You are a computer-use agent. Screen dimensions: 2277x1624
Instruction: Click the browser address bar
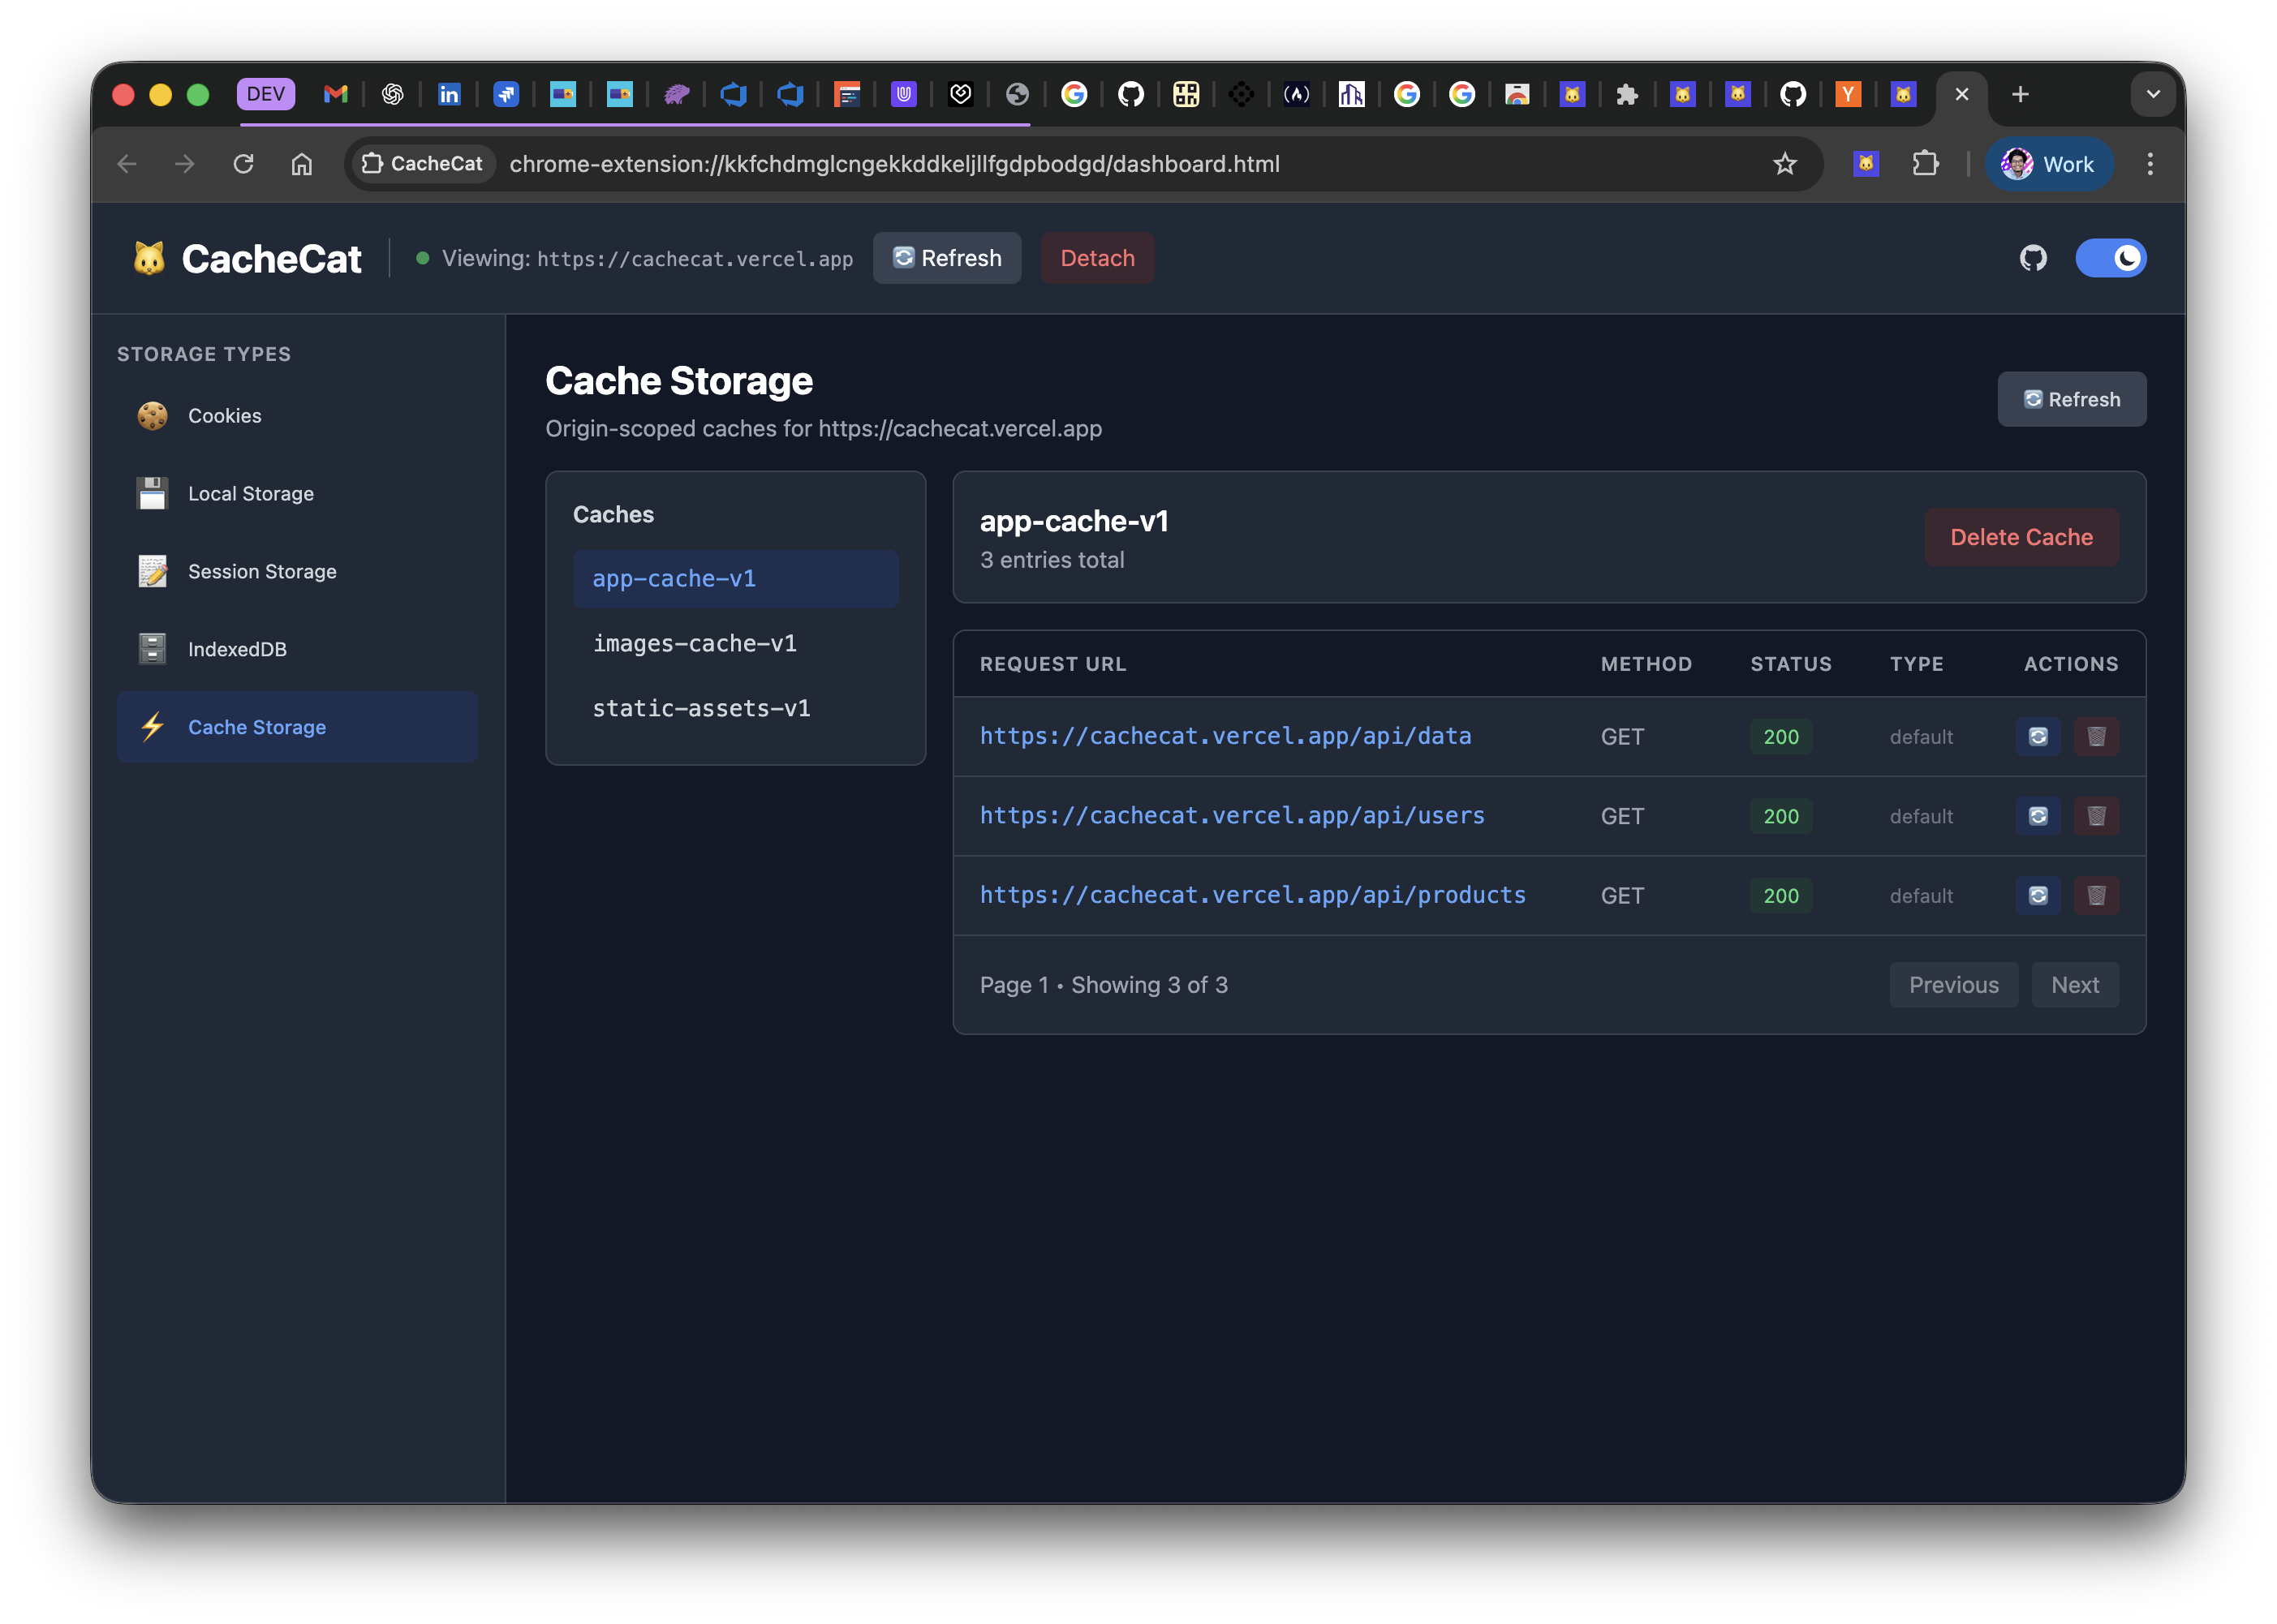1100,164
